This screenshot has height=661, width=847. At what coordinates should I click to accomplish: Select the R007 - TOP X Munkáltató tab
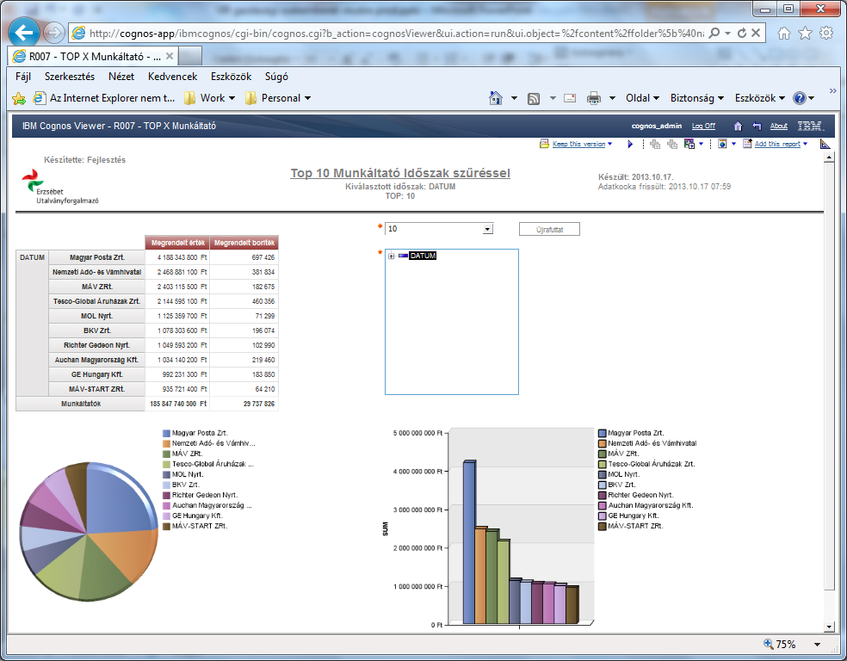point(92,56)
